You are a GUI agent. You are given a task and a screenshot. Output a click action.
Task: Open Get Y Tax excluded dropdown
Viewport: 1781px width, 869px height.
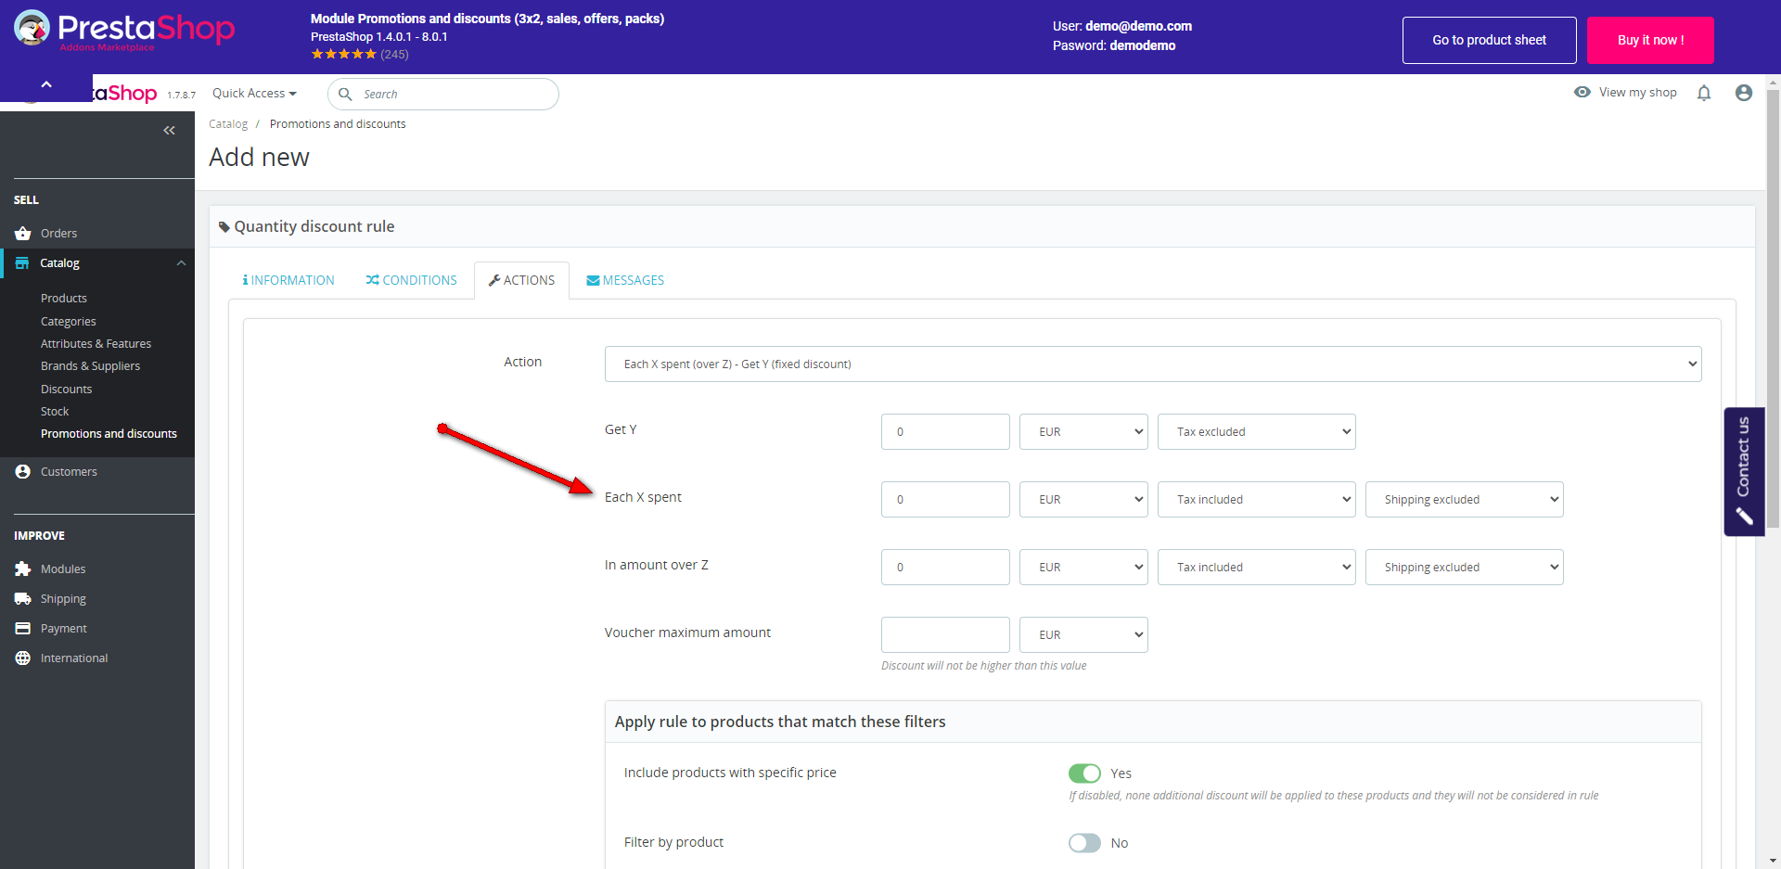[x=1256, y=432]
